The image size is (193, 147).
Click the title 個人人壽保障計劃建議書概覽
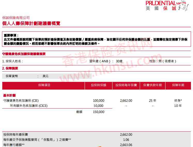tap(31, 23)
